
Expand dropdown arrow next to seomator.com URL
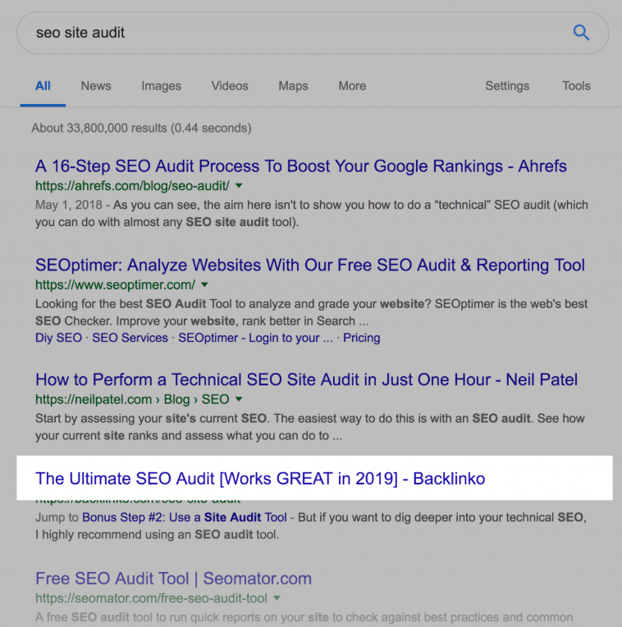277,598
